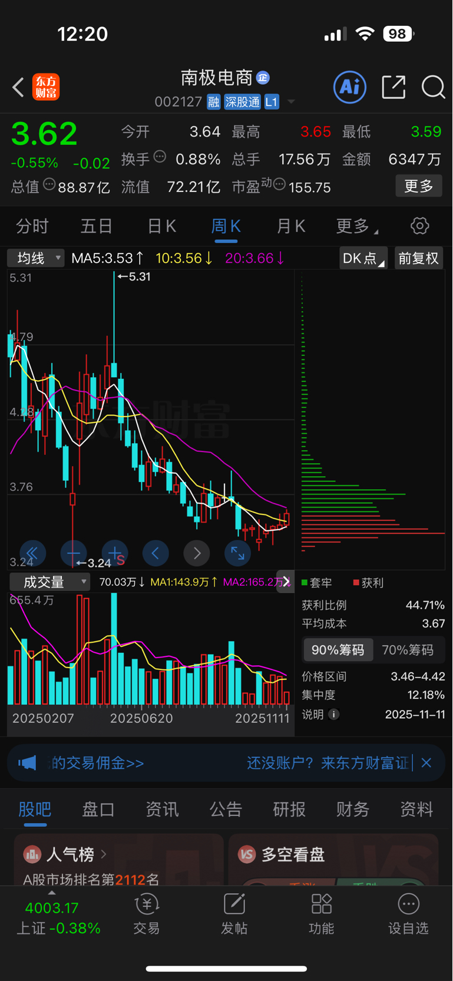Viewport: 453px width, 981px height.
Task: Tap the 多空看盘 VS icon
Action: [247, 854]
